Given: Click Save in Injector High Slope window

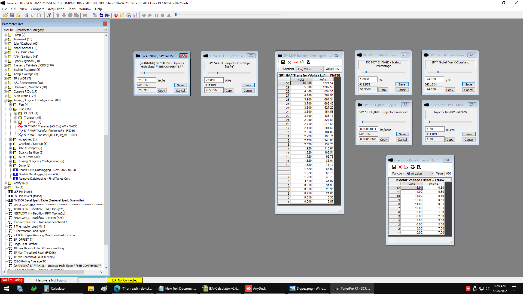Looking at the screenshot, I should pos(180,85).
